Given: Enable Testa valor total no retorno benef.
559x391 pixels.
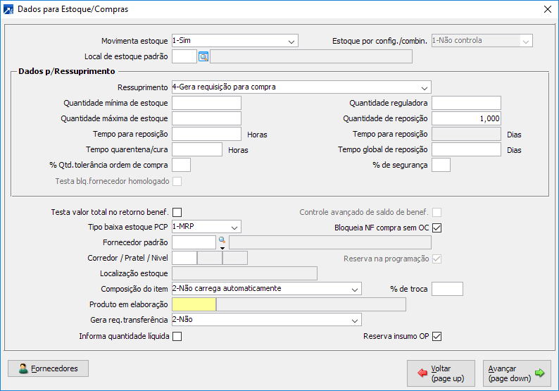Looking at the screenshot, I should (177, 211).
